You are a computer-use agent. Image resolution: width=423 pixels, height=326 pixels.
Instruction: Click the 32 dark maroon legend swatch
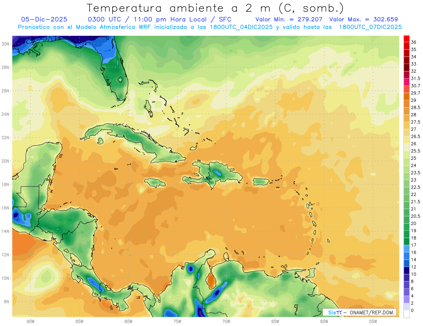point(406,68)
